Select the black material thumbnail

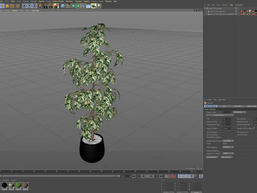click(5, 185)
